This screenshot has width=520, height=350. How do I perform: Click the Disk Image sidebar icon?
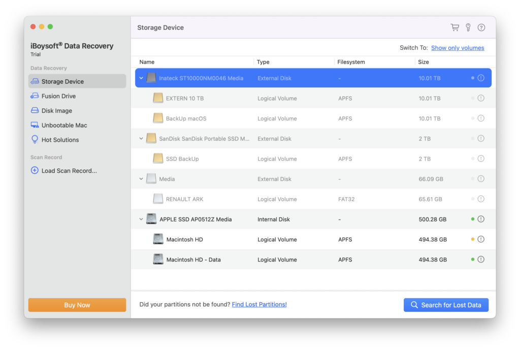(x=35, y=110)
